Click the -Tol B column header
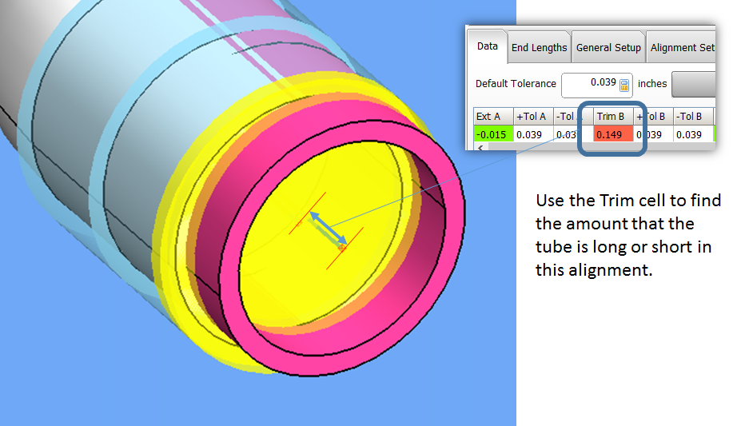Viewport: 737px width, 426px height. [x=693, y=117]
